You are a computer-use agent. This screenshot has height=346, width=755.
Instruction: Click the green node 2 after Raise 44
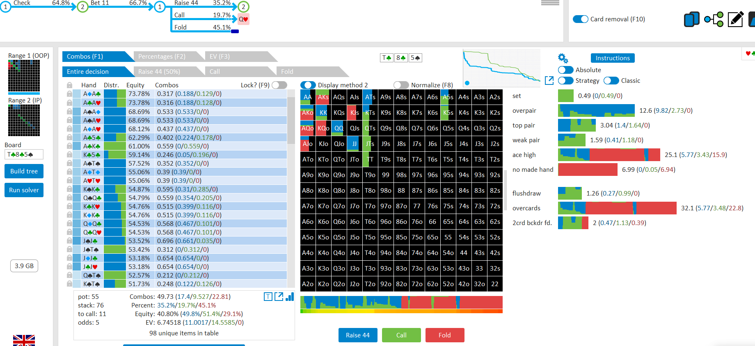coord(243,7)
